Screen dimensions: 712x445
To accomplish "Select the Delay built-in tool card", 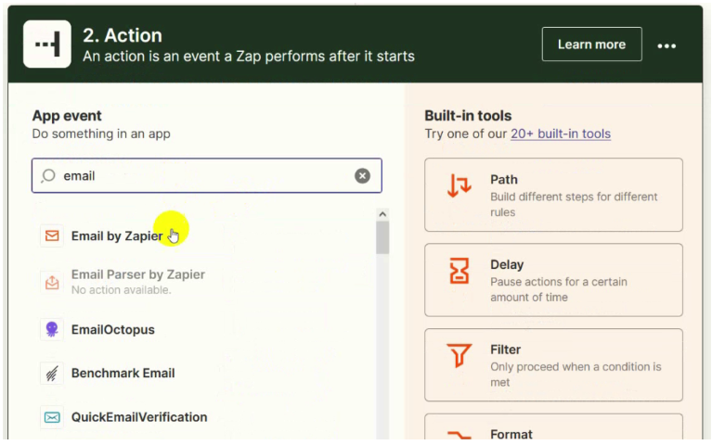I will click(553, 280).
